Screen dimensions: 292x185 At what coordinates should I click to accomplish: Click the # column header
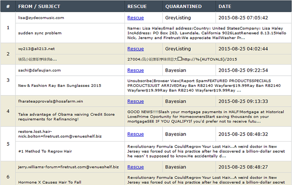(8, 6)
